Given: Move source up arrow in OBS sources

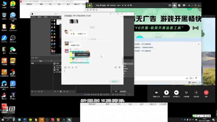Looking at the screenshot, I should pos(64,91).
